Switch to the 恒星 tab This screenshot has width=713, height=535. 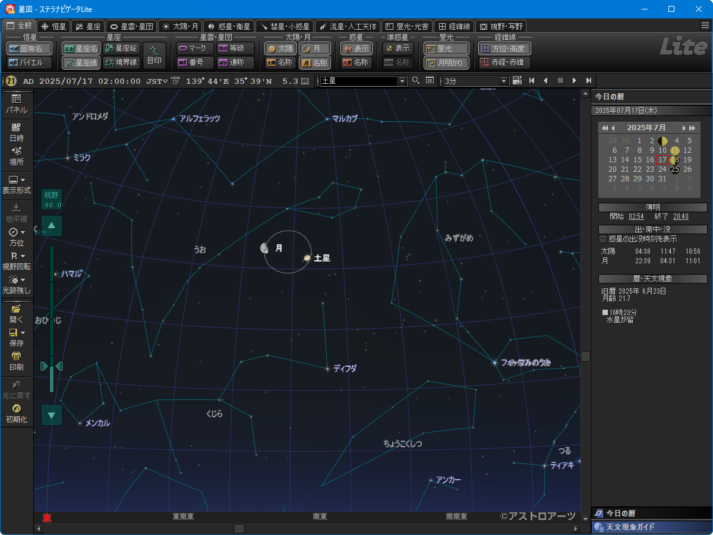pyautogui.click(x=53, y=26)
